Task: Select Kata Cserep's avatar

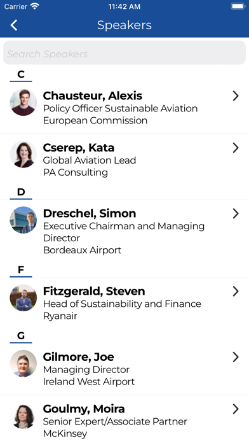Action: click(23, 154)
